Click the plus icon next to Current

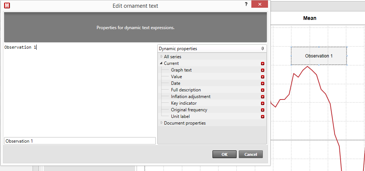click(262, 63)
